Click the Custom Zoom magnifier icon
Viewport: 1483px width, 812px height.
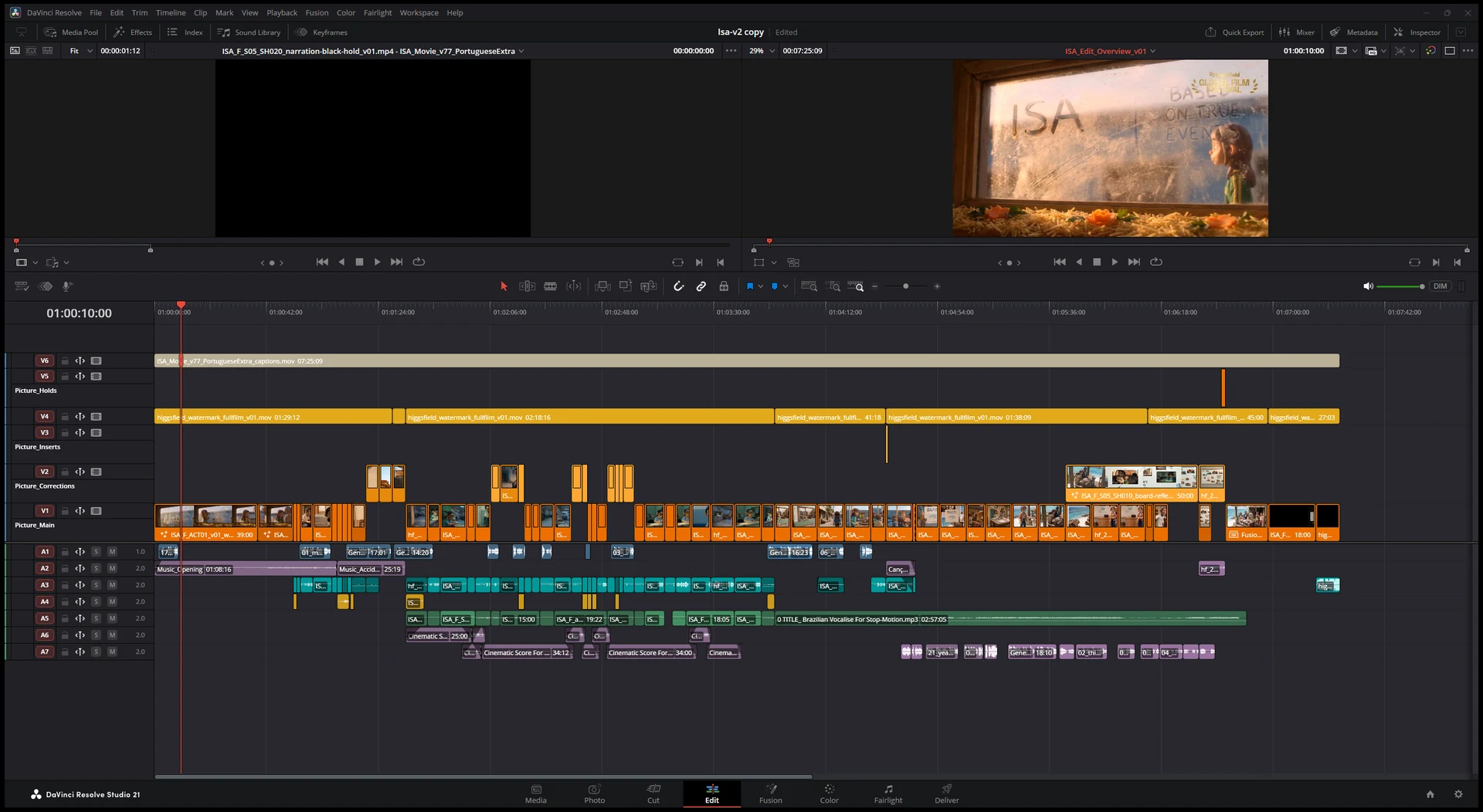(x=856, y=286)
